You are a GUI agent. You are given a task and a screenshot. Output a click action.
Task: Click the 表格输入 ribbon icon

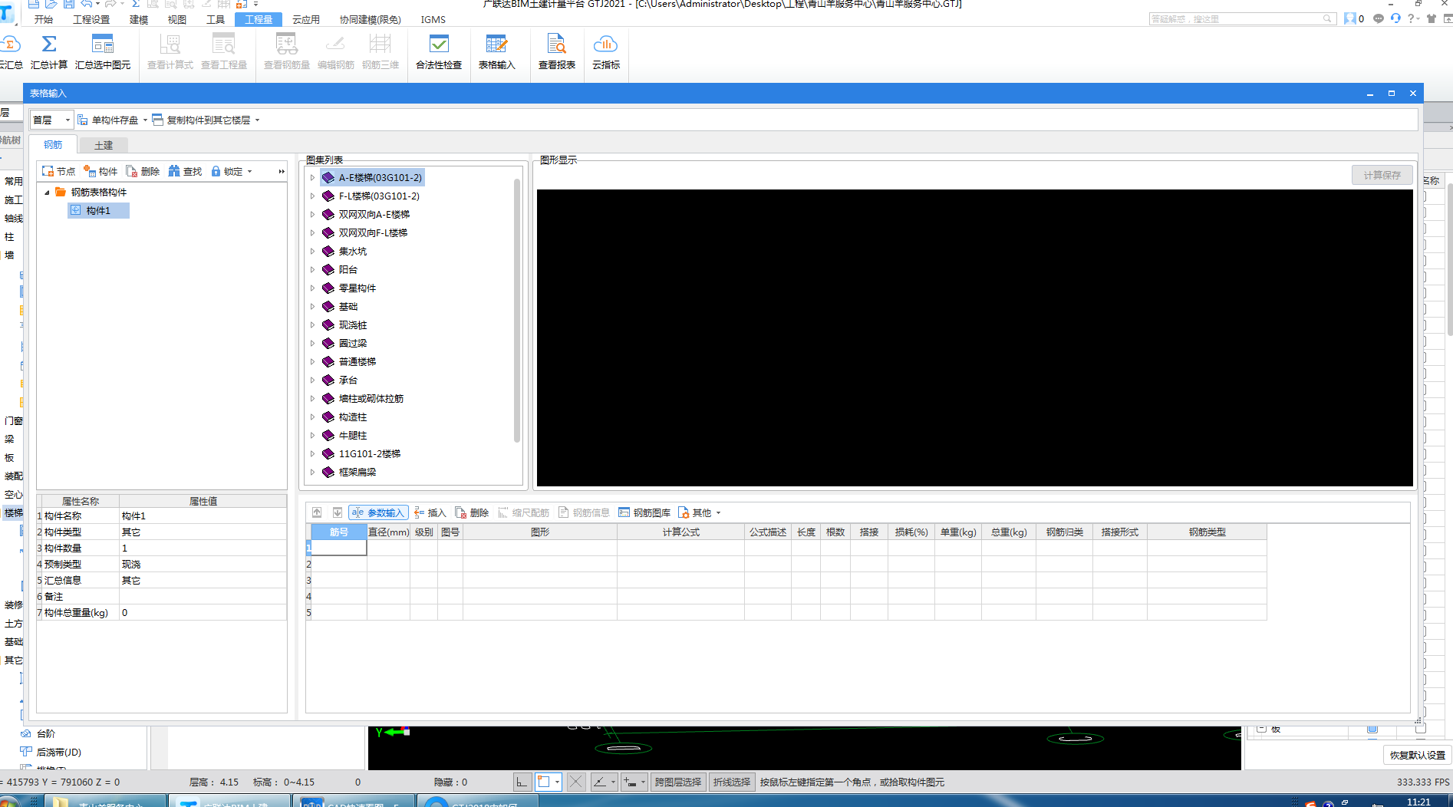tap(496, 44)
